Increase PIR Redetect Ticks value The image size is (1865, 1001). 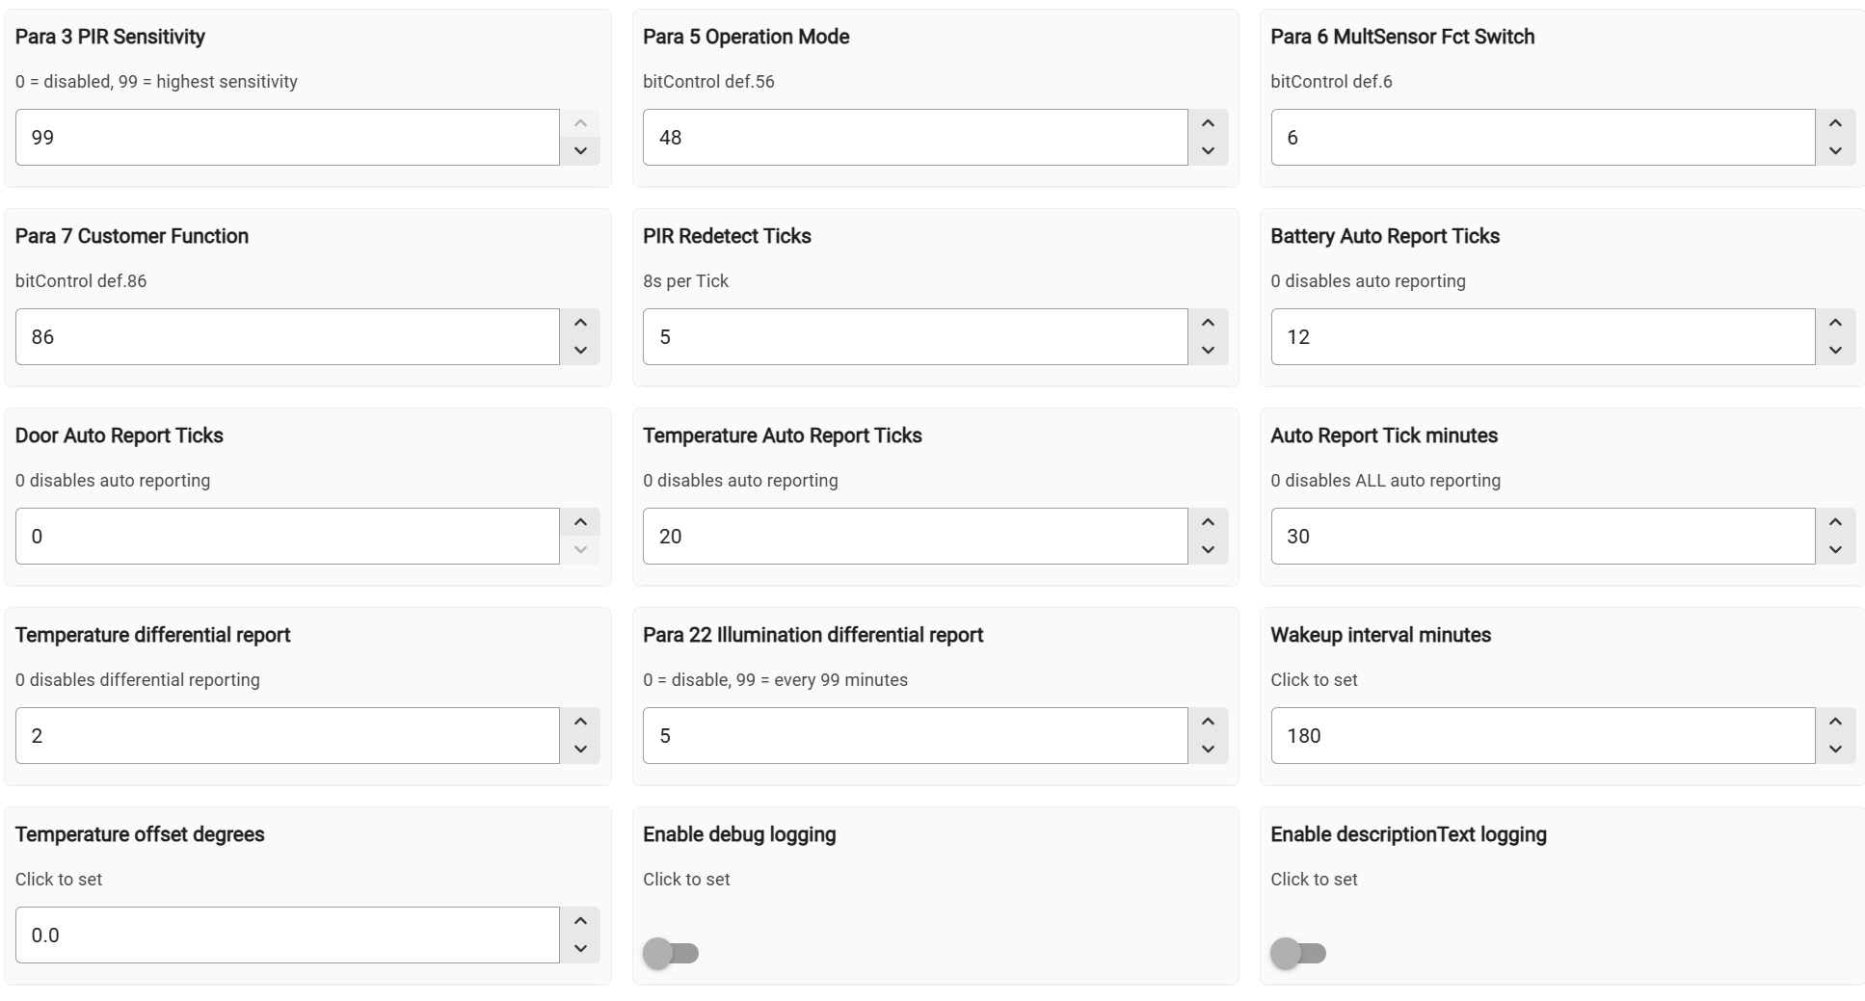point(1208,323)
